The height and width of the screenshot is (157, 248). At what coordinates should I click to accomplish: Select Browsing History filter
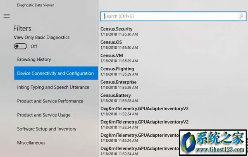tap(34, 59)
